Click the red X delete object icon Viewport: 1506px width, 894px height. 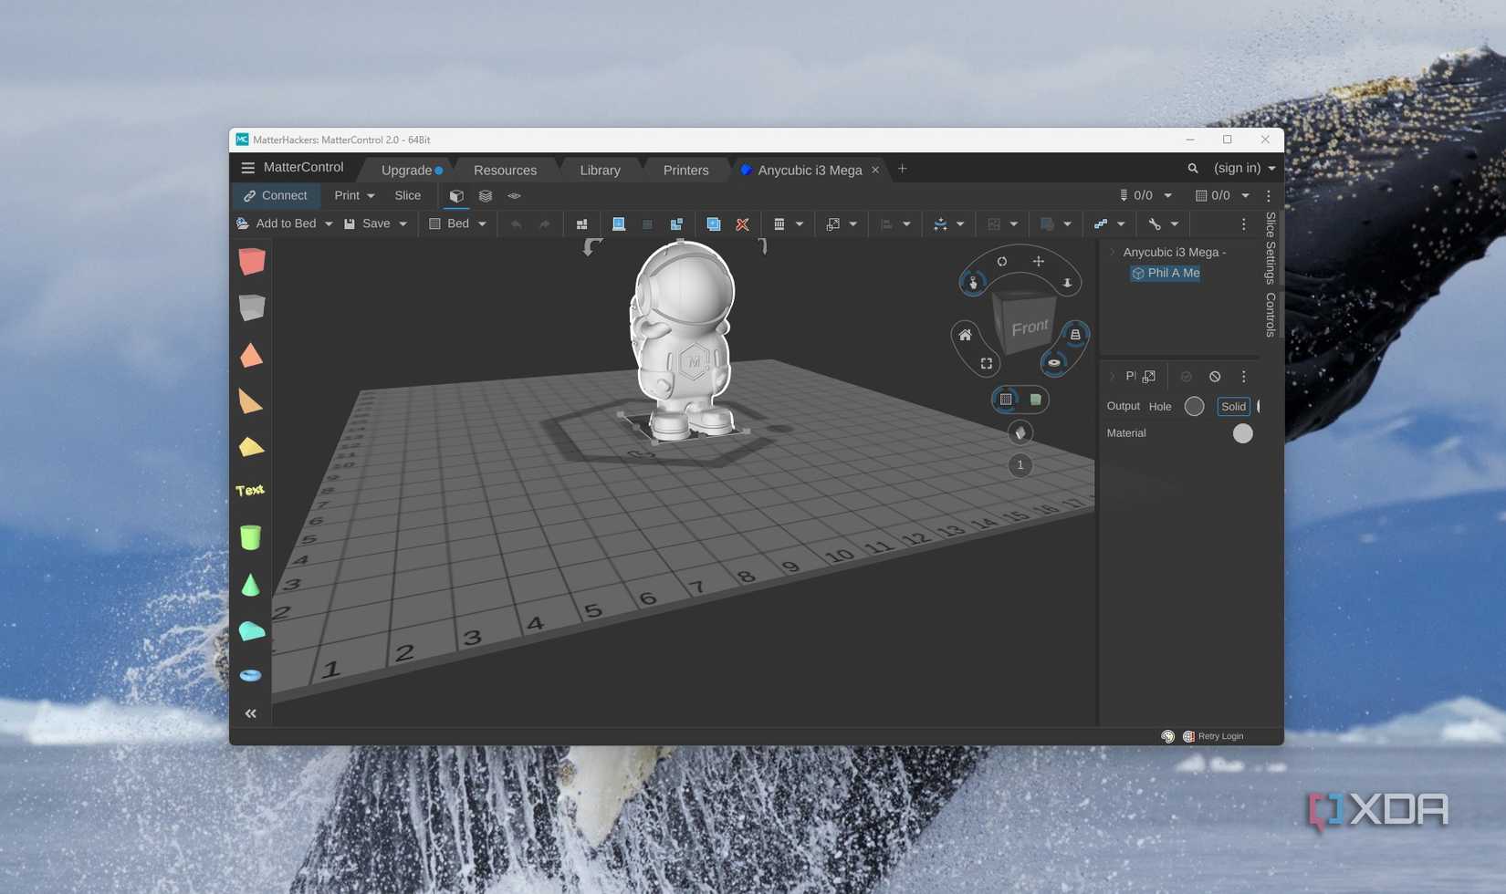tap(742, 223)
